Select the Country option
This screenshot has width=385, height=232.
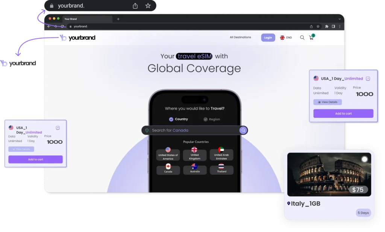pos(179,119)
